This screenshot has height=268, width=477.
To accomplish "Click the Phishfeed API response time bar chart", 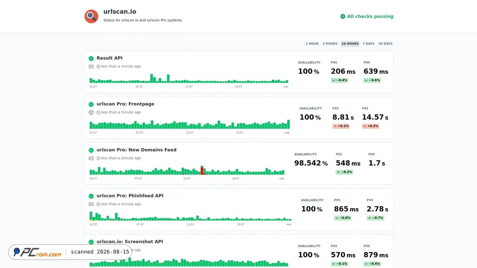I will coord(190,216).
